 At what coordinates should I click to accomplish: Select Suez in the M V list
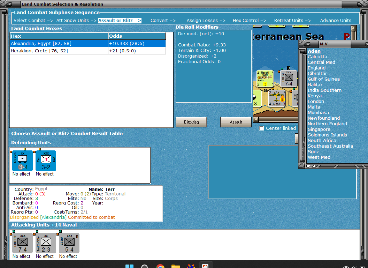313,152
